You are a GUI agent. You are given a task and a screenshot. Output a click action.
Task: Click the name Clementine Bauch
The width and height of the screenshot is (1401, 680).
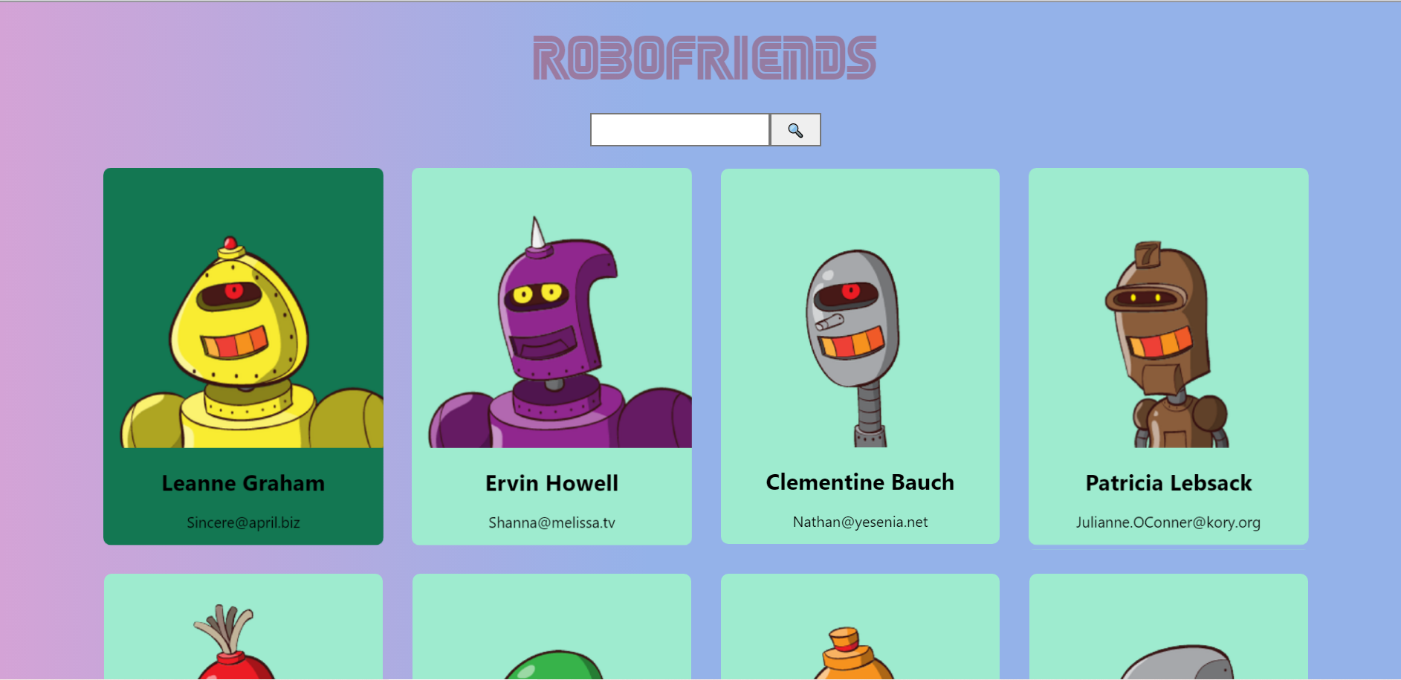(860, 483)
